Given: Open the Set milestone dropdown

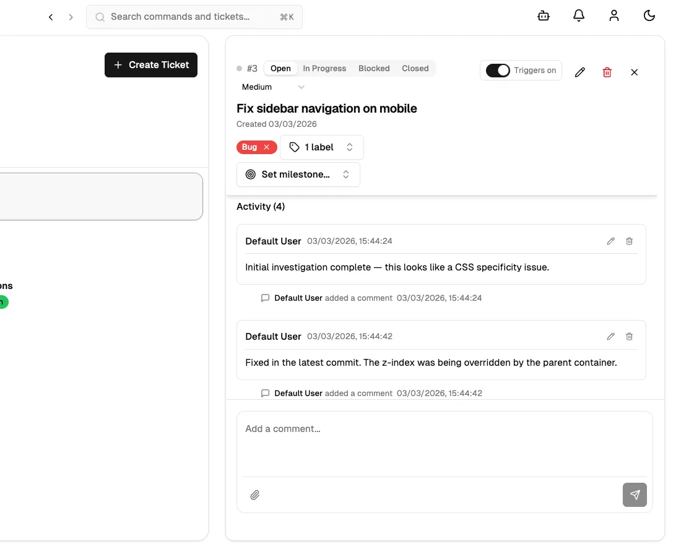Looking at the screenshot, I should [x=298, y=174].
